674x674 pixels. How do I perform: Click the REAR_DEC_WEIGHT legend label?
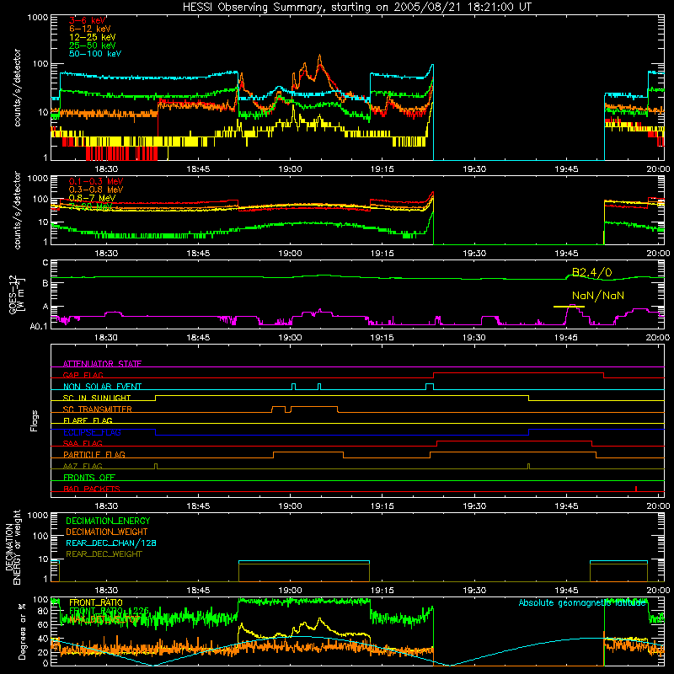coord(104,554)
